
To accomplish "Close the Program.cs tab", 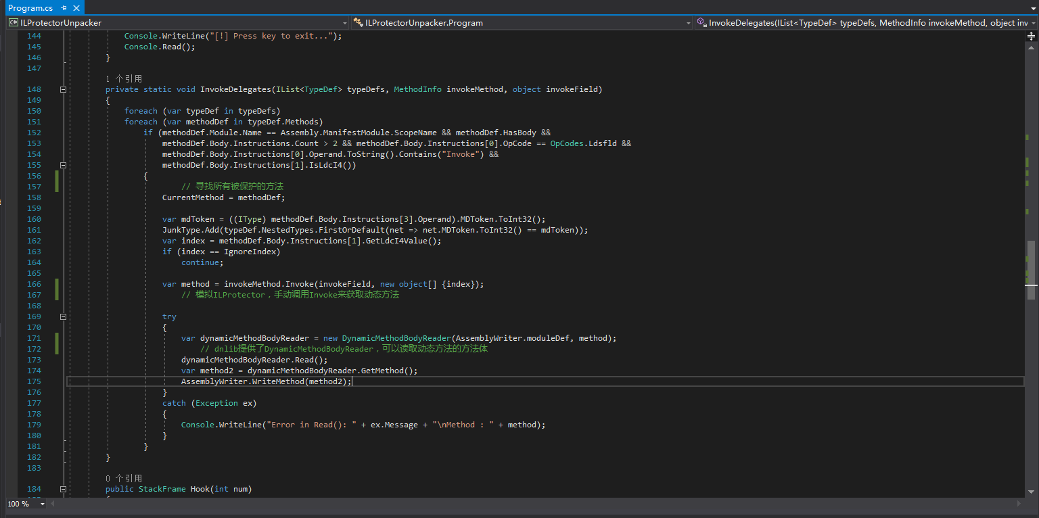I will coord(76,8).
